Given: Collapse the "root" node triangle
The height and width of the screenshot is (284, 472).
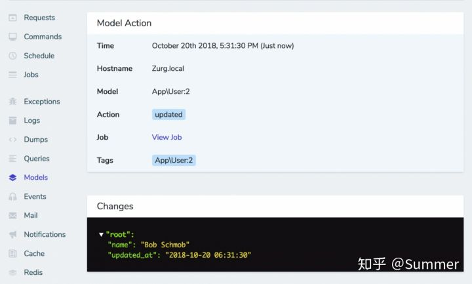Looking at the screenshot, I should coord(101,234).
